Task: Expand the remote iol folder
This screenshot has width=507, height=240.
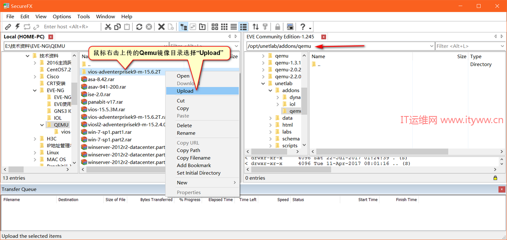Action: pos(278,104)
